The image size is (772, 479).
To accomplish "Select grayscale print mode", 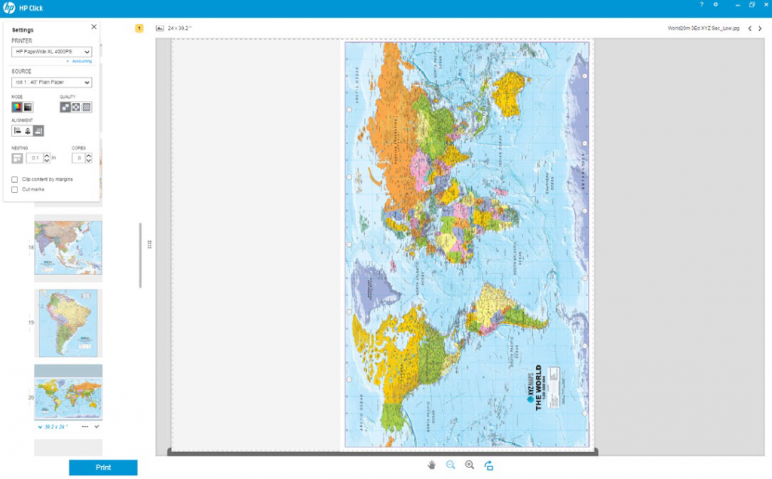I will coord(28,107).
